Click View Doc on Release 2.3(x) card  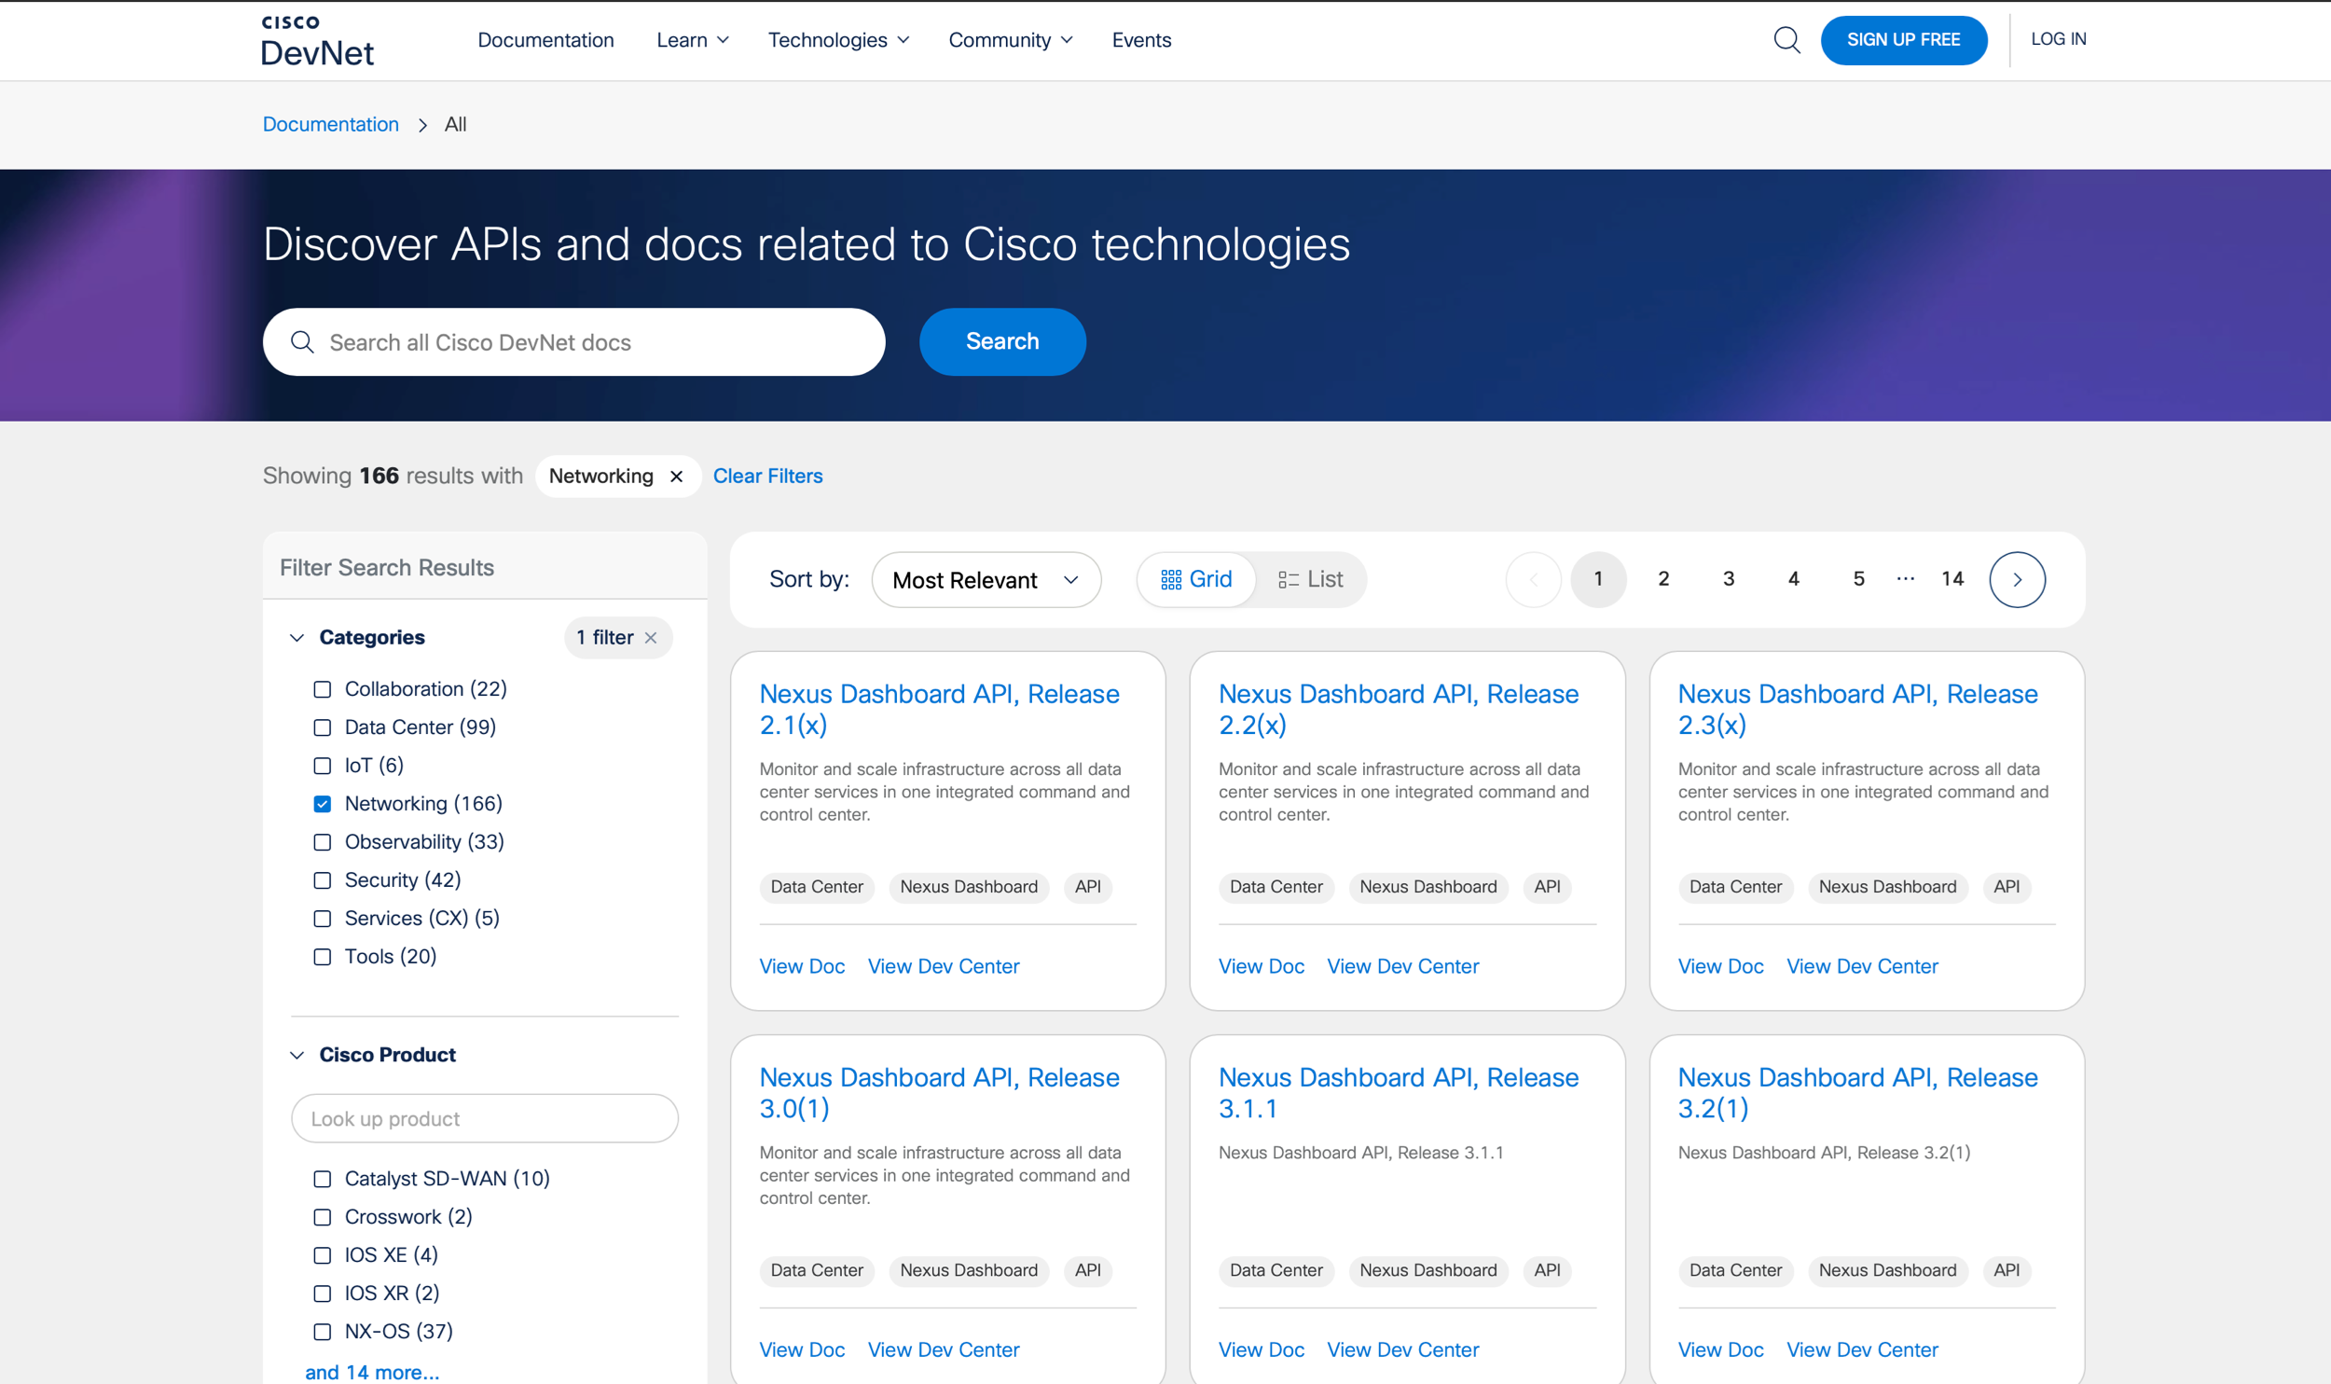(1720, 966)
